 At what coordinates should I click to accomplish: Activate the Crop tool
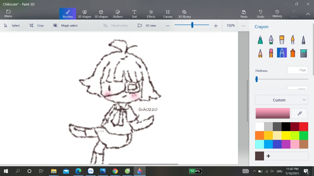(x=36, y=26)
